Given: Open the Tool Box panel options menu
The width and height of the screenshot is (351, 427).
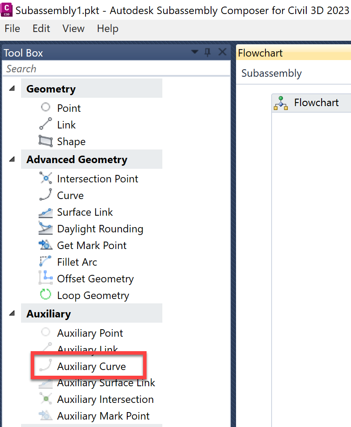Looking at the screenshot, I should coord(194,52).
